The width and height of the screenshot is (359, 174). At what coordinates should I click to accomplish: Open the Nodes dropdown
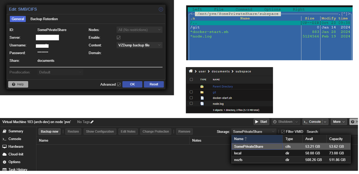[139, 30]
